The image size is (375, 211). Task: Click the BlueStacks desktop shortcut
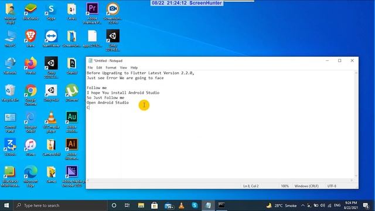coord(30,12)
